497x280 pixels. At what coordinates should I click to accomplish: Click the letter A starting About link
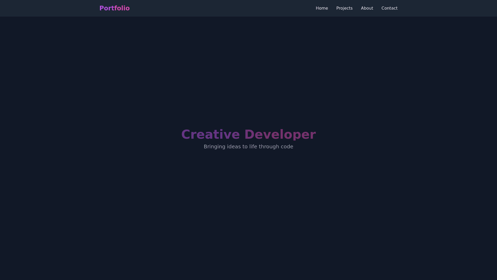[x=363, y=8]
